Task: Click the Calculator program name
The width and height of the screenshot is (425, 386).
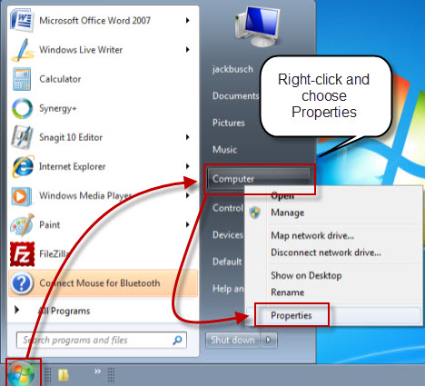Action: point(60,79)
